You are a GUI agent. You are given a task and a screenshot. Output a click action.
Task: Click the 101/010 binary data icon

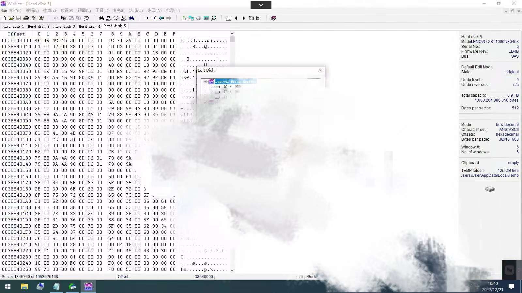[86, 18]
